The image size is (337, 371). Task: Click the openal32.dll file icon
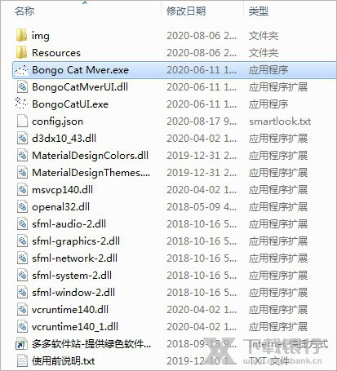tap(22, 207)
